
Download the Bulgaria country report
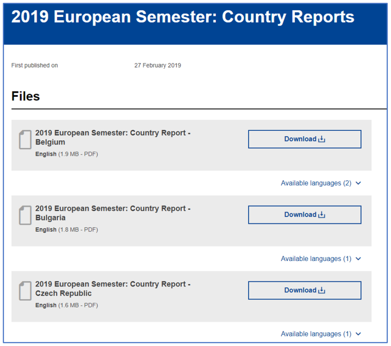click(x=304, y=215)
